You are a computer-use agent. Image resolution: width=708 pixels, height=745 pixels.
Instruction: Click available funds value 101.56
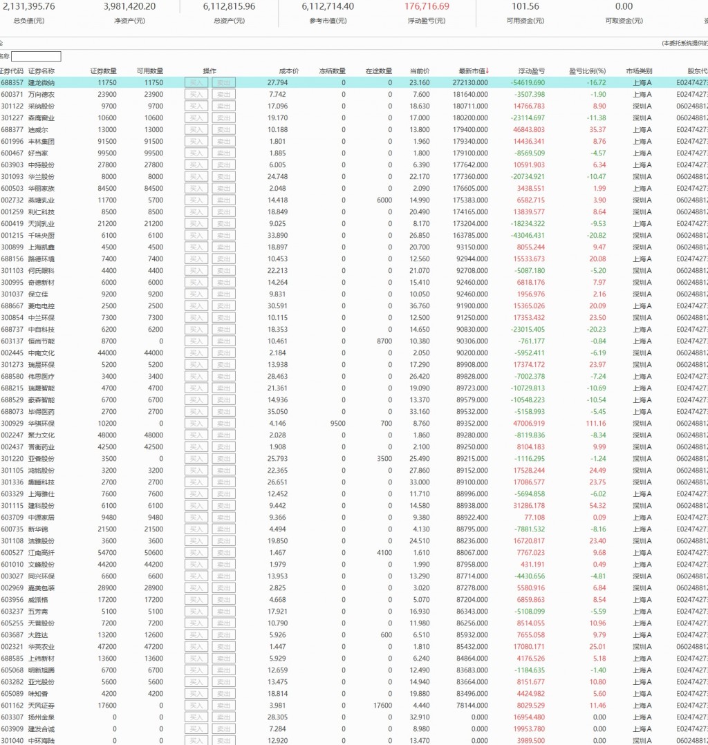[525, 7]
